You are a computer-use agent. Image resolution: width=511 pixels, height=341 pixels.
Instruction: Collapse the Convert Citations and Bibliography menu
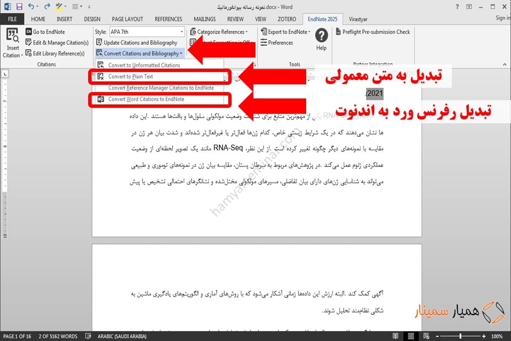(140, 53)
